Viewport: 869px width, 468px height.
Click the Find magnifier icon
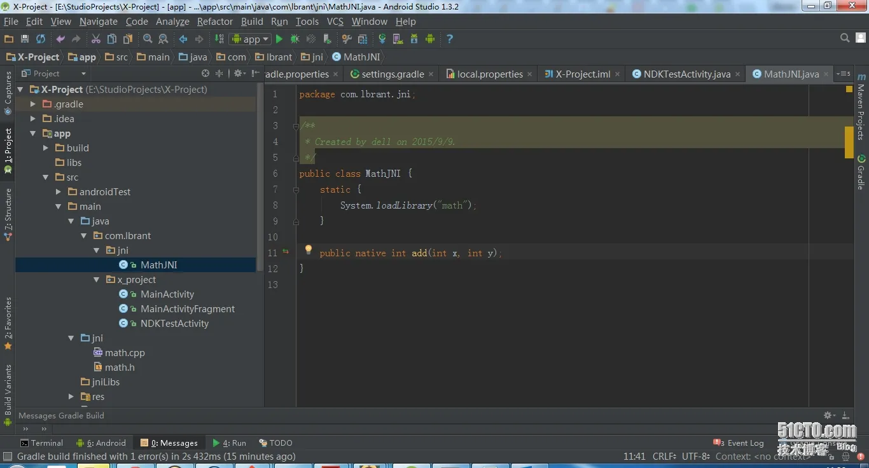148,39
